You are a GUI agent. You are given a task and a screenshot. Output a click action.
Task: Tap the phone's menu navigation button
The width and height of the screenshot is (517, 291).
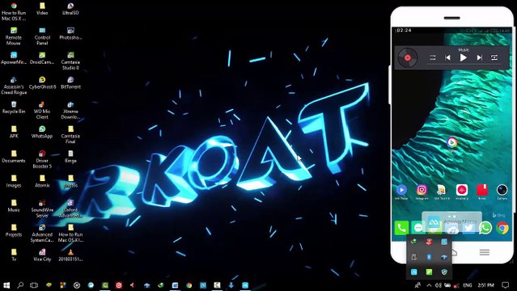484,252
